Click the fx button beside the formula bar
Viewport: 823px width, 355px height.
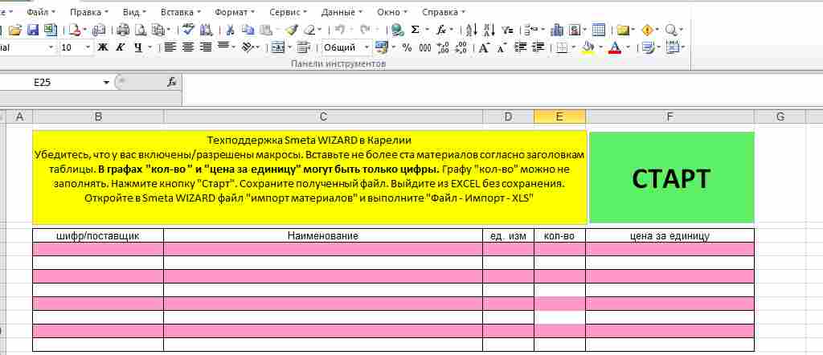pos(172,83)
